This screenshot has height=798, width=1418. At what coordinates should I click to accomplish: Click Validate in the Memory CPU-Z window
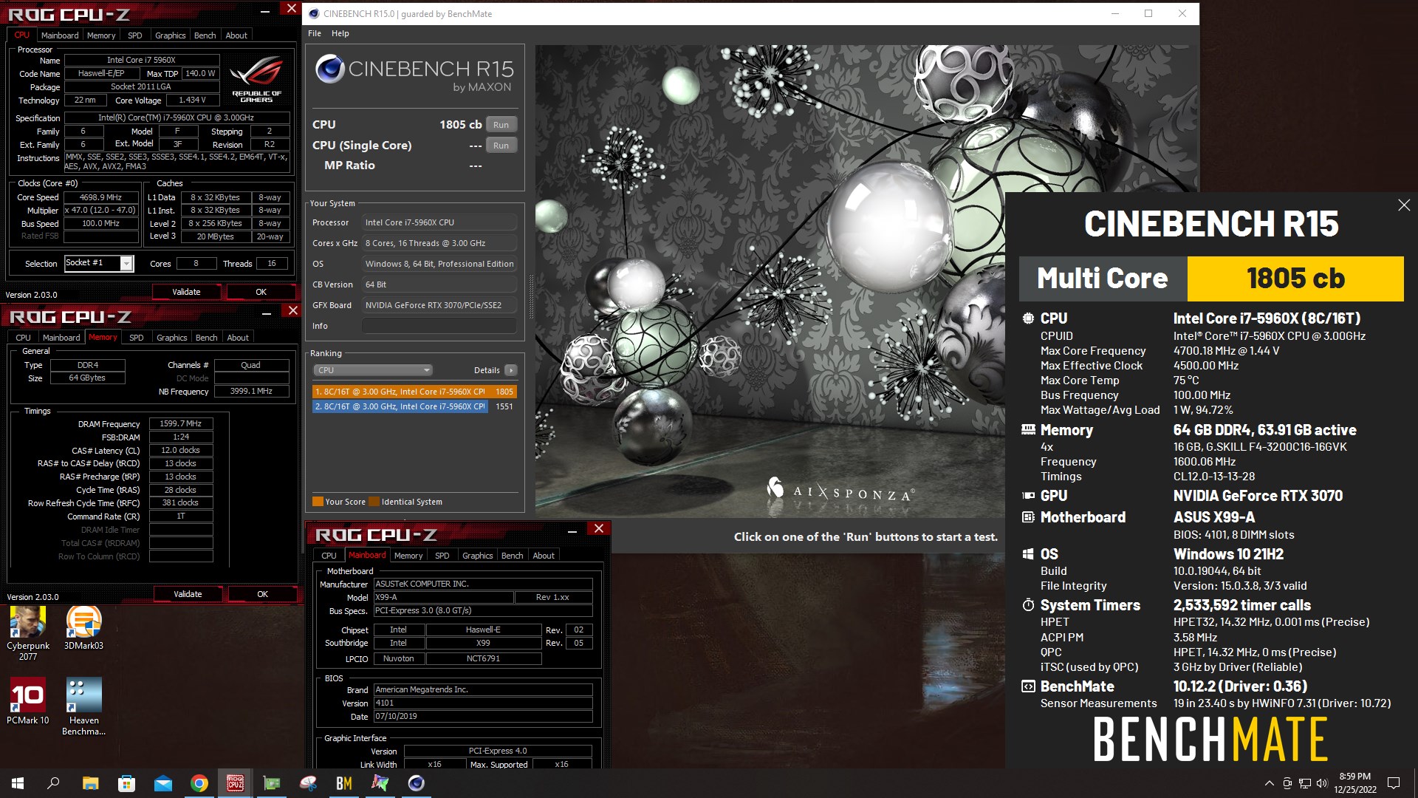tap(188, 594)
